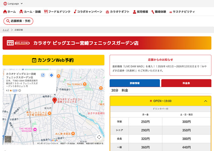This screenshot has width=214, height=151.
Task: Toggle map fullscreen view button
Action: [x=99, y=137]
